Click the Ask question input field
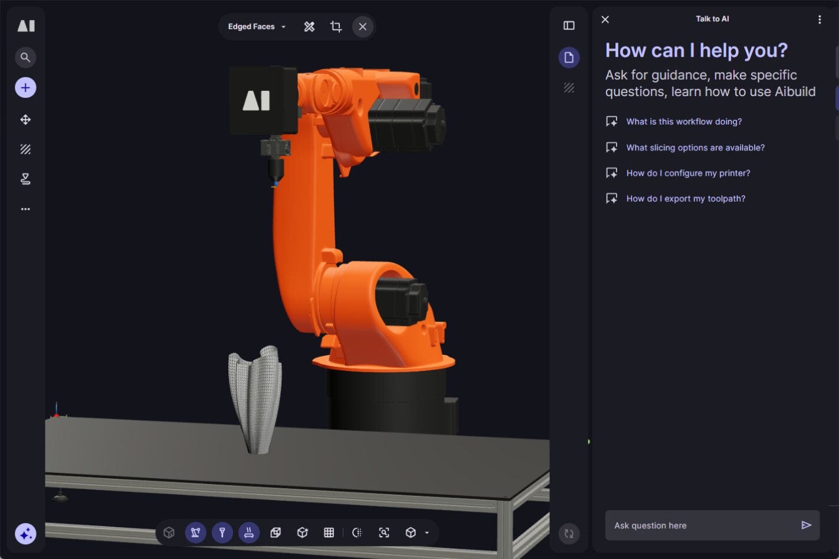The width and height of the screenshot is (839, 559). 696,525
